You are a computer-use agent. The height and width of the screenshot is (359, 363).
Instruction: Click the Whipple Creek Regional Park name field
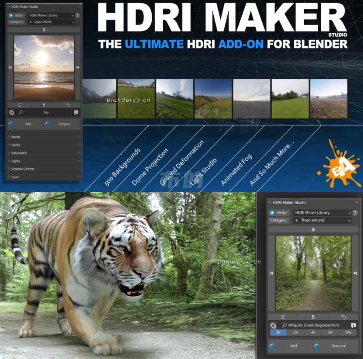click(314, 325)
